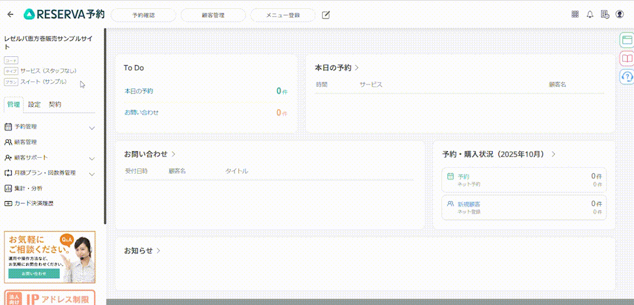Viewport: 634px width, 305px height.
Task: Open the 予約確認 shortcut button
Action: point(144,15)
